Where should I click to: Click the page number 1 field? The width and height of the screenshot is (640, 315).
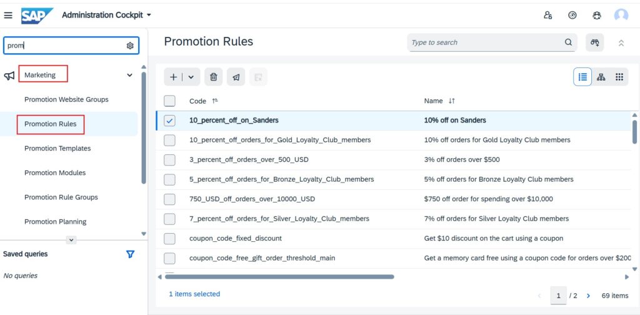(558, 296)
